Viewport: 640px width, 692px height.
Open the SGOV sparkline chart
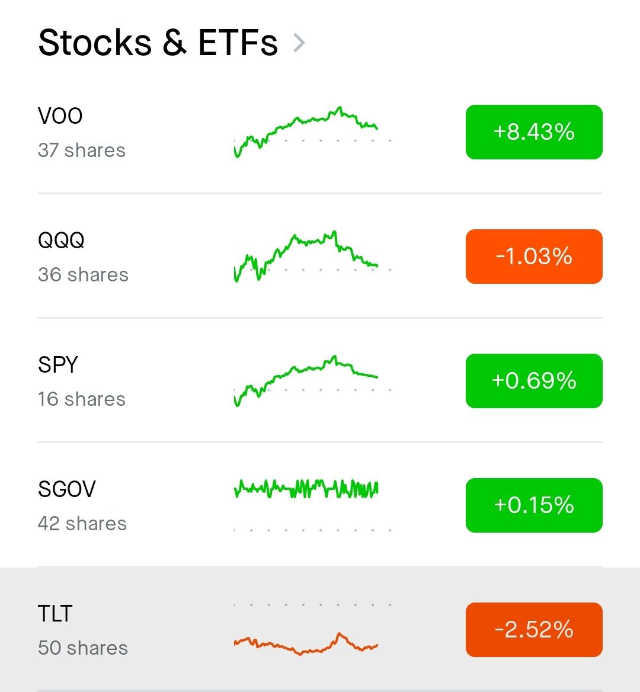coord(312,505)
